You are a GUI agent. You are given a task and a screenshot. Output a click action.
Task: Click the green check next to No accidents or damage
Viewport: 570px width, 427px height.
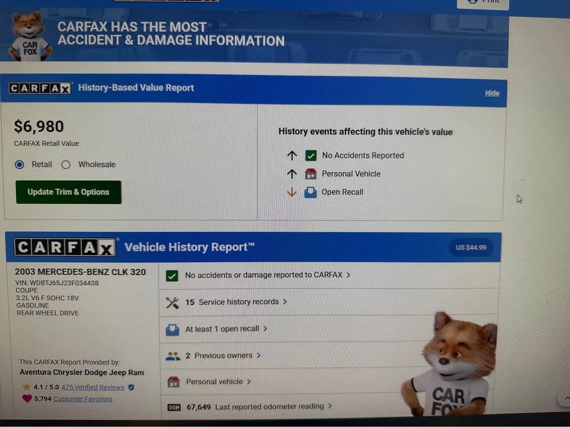click(x=172, y=276)
